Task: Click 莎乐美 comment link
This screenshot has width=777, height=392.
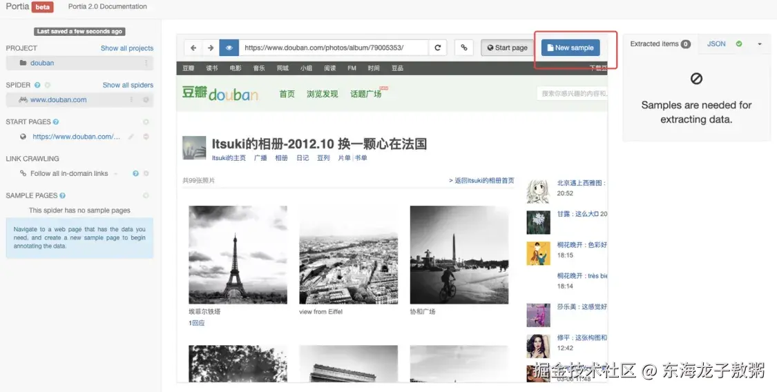Action: (582, 307)
